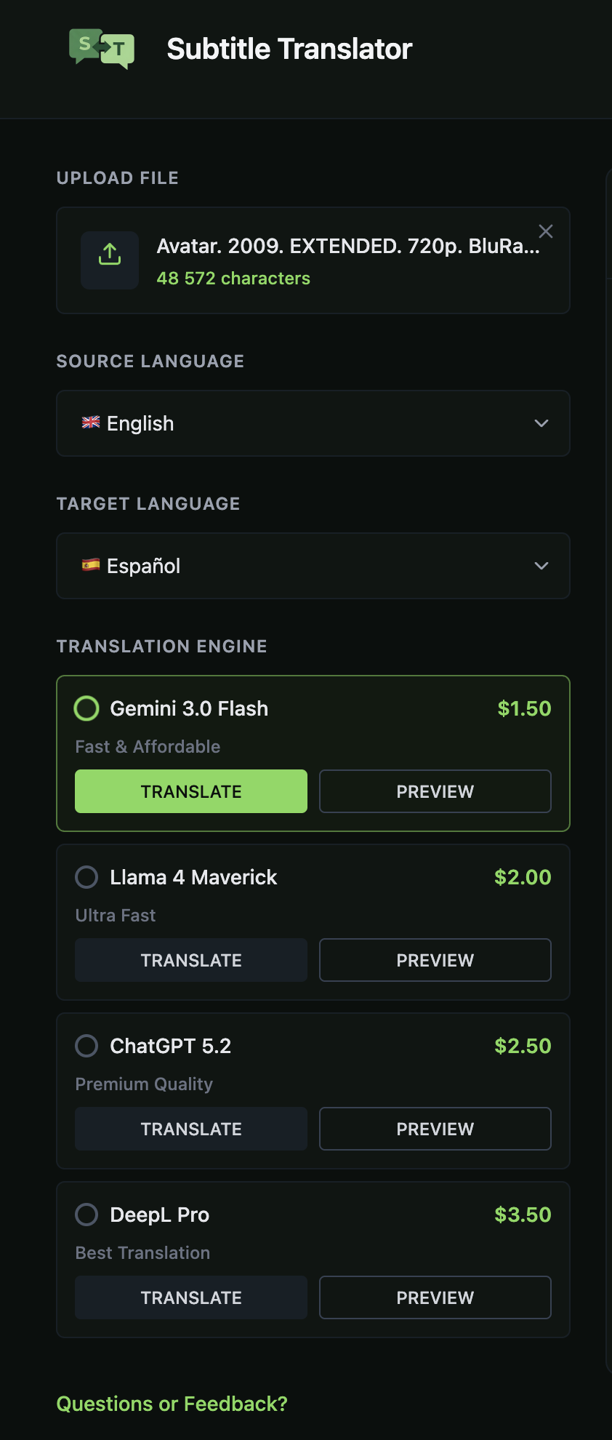Click Translate under Gemini 3.0 Flash
612x1440 pixels.
(190, 791)
